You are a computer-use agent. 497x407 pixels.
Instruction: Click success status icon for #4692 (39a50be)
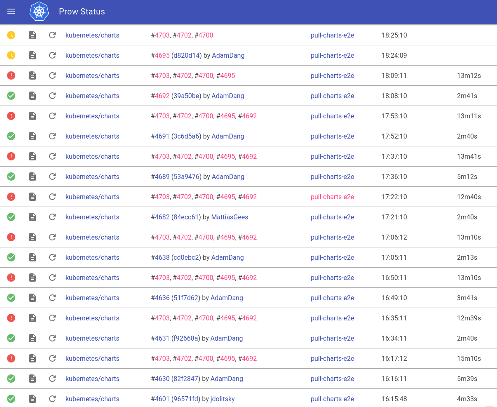[11, 96]
